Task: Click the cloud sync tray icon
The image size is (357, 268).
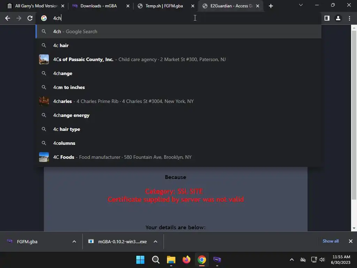Action: pyautogui.click(x=303, y=260)
